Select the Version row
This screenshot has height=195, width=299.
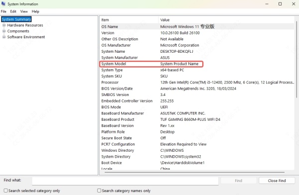coord(197,33)
